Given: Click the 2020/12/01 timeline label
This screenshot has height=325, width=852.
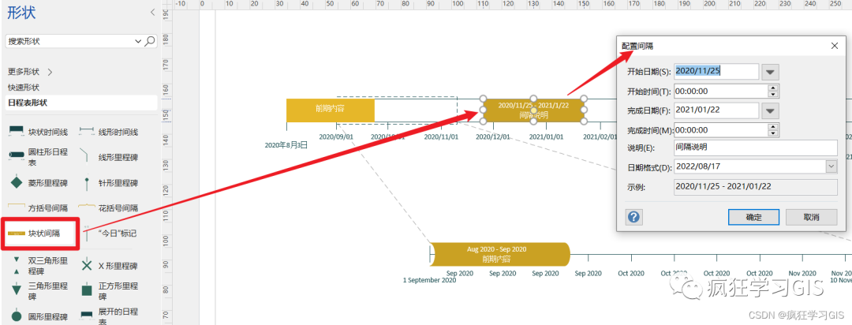Looking at the screenshot, I should (493, 137).
